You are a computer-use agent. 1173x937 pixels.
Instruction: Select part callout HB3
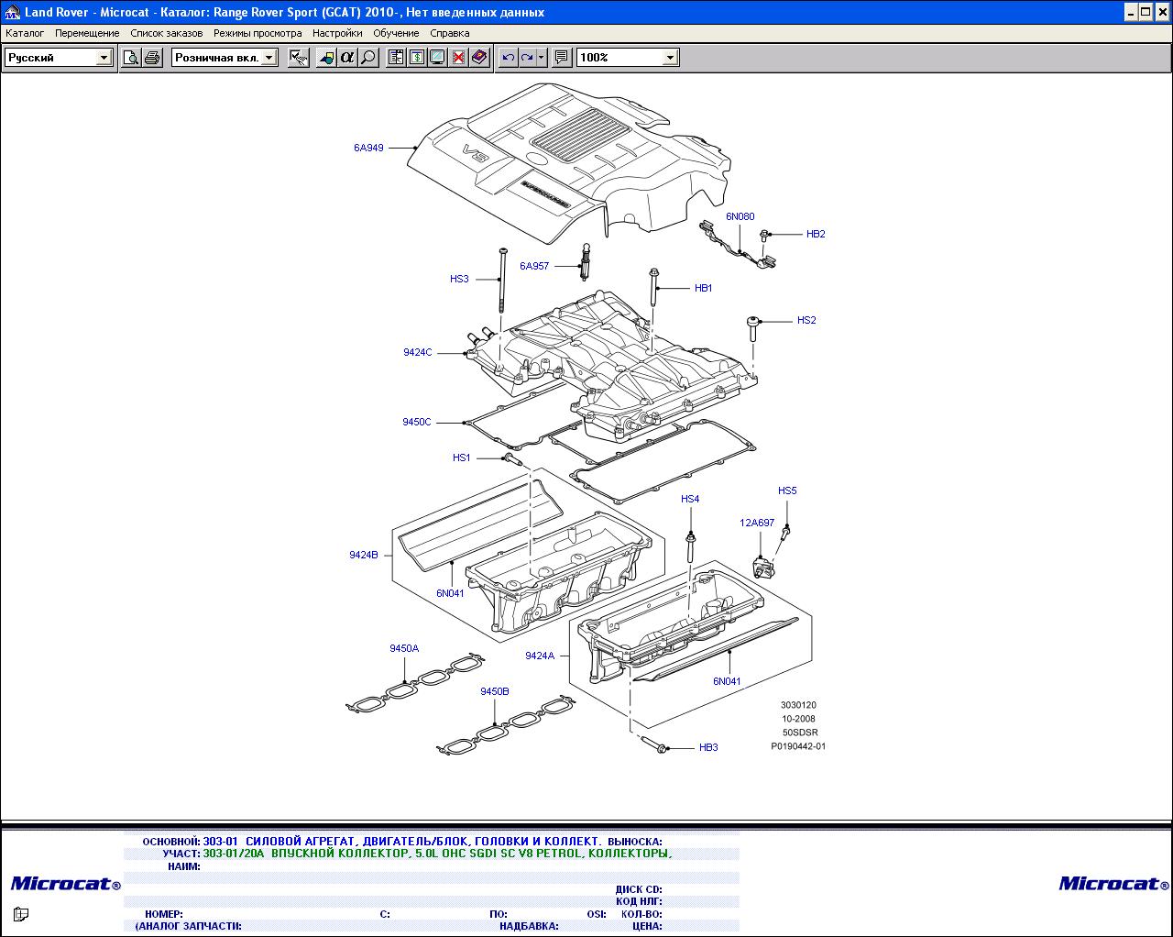point(708,748)
